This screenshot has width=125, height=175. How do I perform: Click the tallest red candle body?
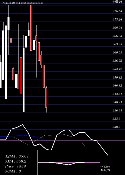[x=31, y=28]
